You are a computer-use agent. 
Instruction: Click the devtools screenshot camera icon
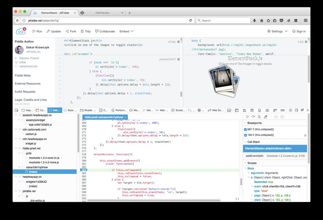pos(267,110)
